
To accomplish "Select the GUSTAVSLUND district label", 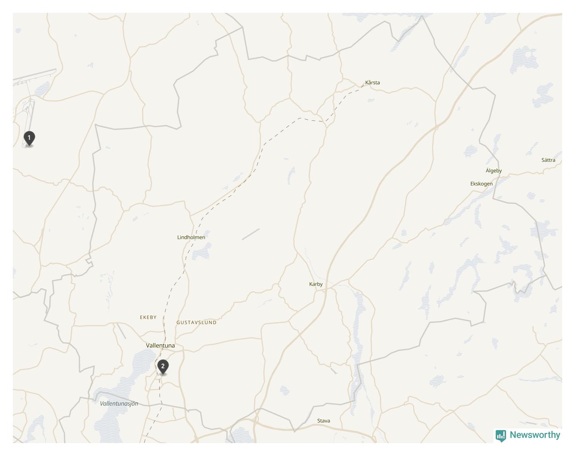I will click(x=197, y=322).
